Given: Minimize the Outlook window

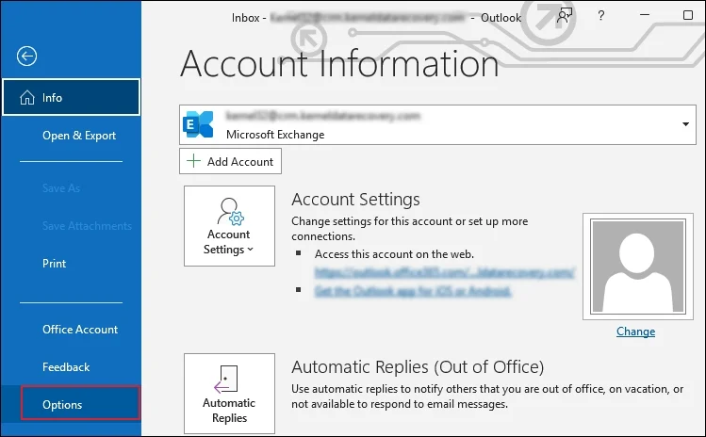Looking at the screenshot, I should tap(645, 15).
